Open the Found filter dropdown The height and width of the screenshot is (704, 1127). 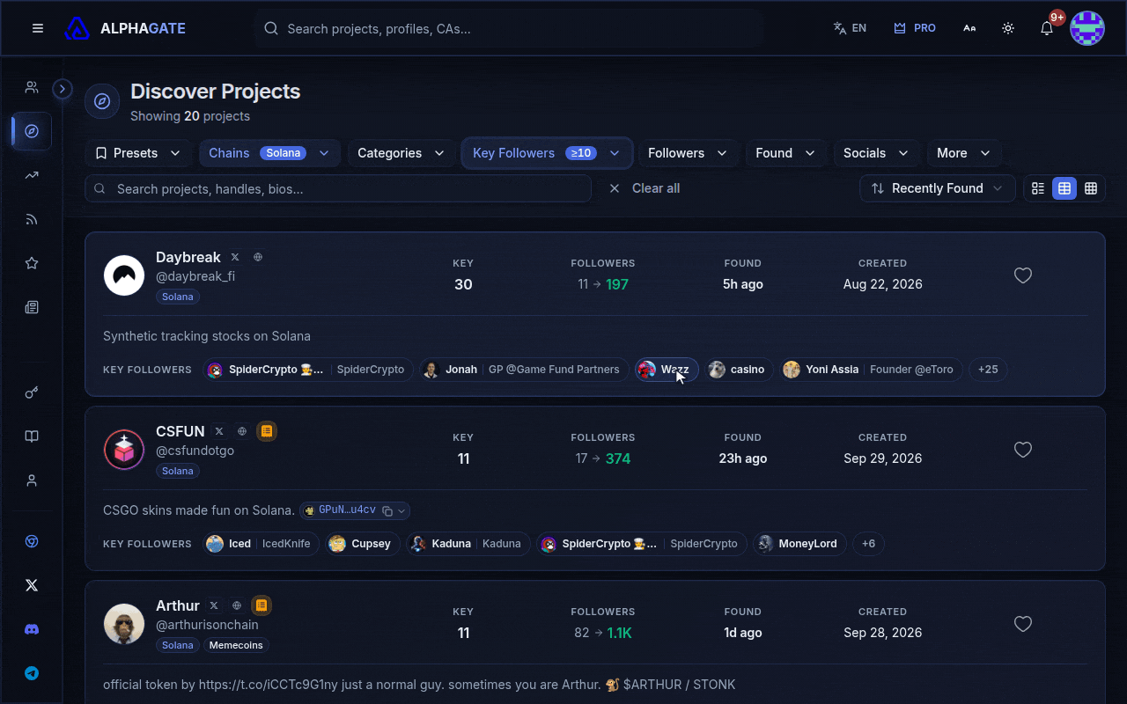tap(785, 153)
